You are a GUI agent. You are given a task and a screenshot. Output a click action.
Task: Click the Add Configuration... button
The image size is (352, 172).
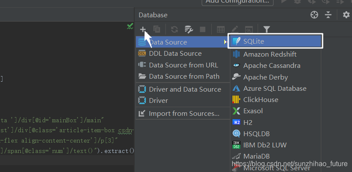pyautogui.click(x=238, y=1)
